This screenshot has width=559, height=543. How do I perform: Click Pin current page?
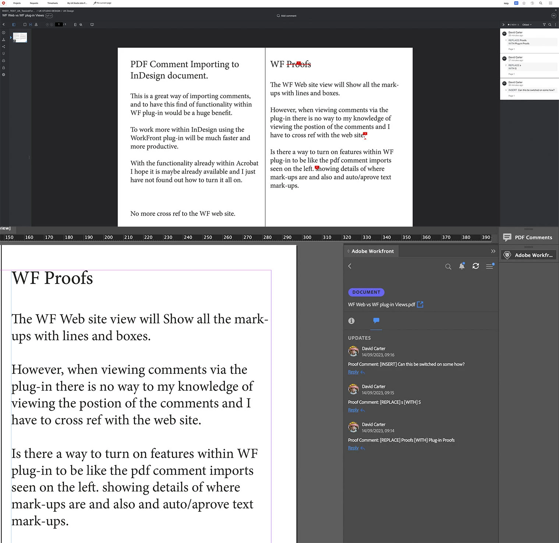102,3
